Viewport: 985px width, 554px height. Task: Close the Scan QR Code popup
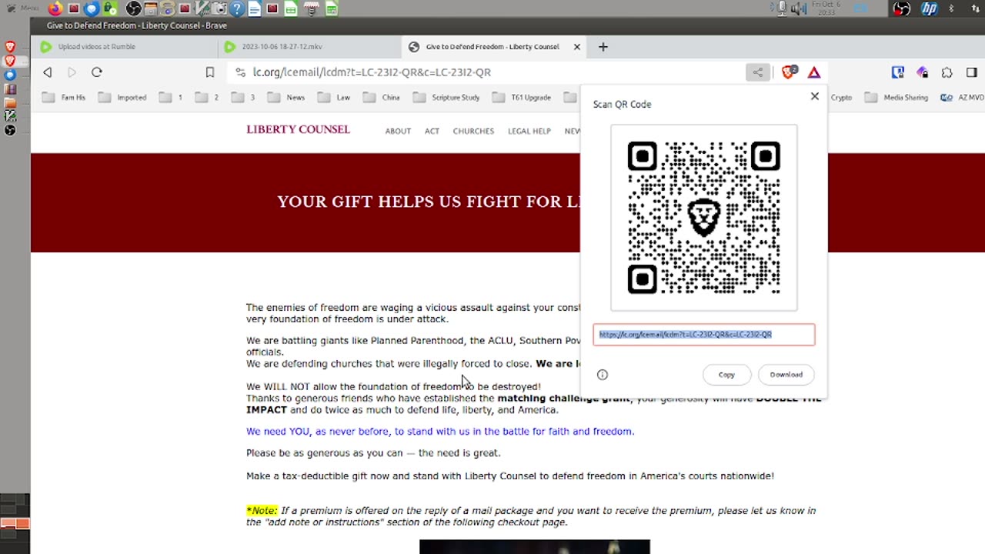815,96
